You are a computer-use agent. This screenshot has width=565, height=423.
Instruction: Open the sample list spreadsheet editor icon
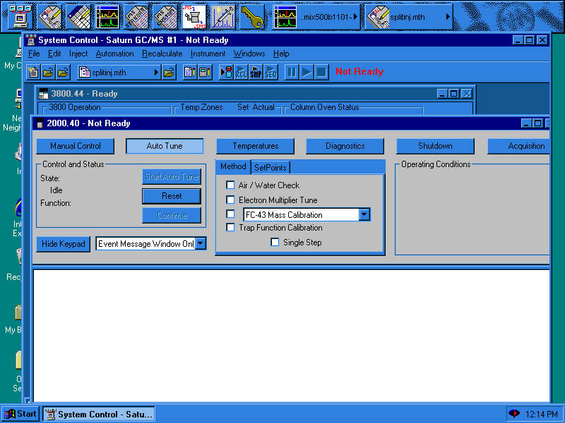[78, 16]
